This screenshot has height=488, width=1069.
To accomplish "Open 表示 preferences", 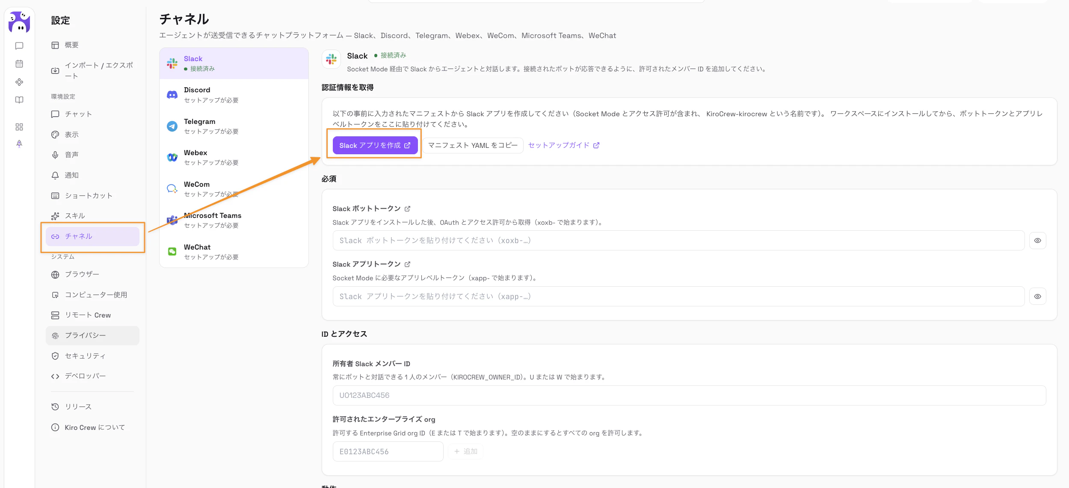I will coord(92,135).
